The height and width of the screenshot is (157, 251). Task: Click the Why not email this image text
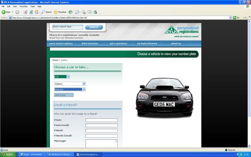coord(76,114)
